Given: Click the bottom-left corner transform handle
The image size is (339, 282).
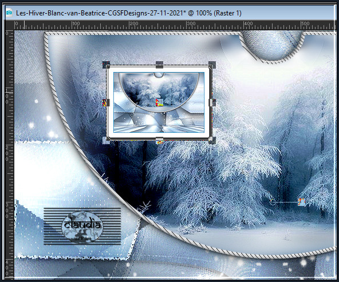Looking at the screenshot, I should (x=106, y=140).
